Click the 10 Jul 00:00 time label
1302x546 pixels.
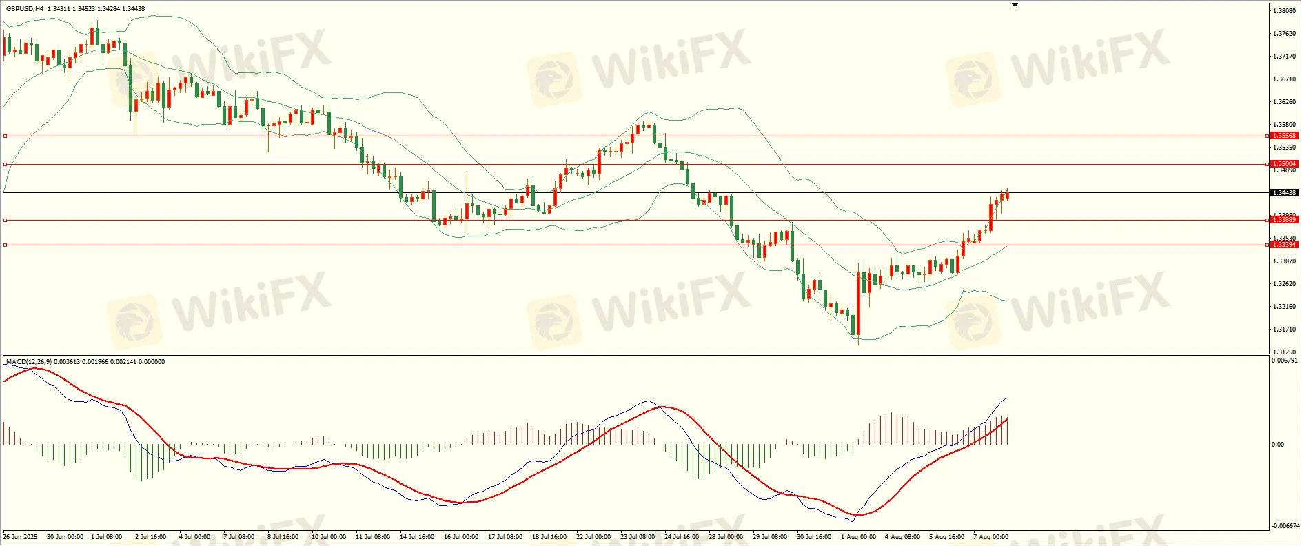click(329, 537)
